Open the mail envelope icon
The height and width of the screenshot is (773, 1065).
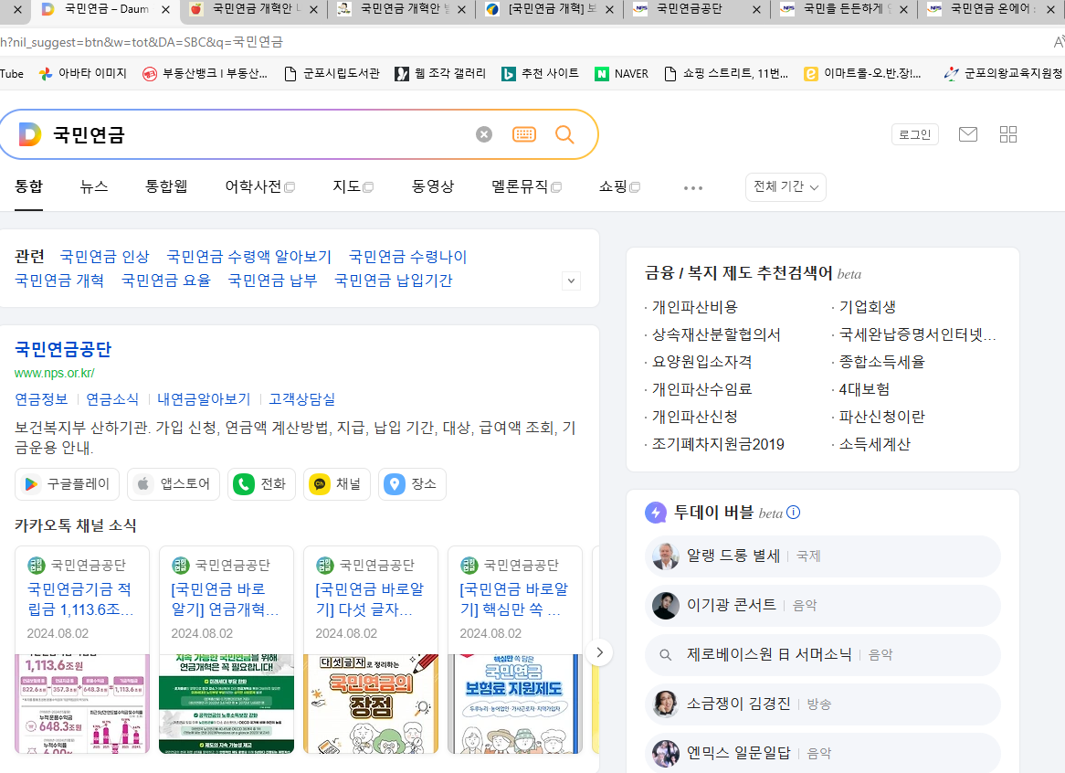click(x=968, y=134)
